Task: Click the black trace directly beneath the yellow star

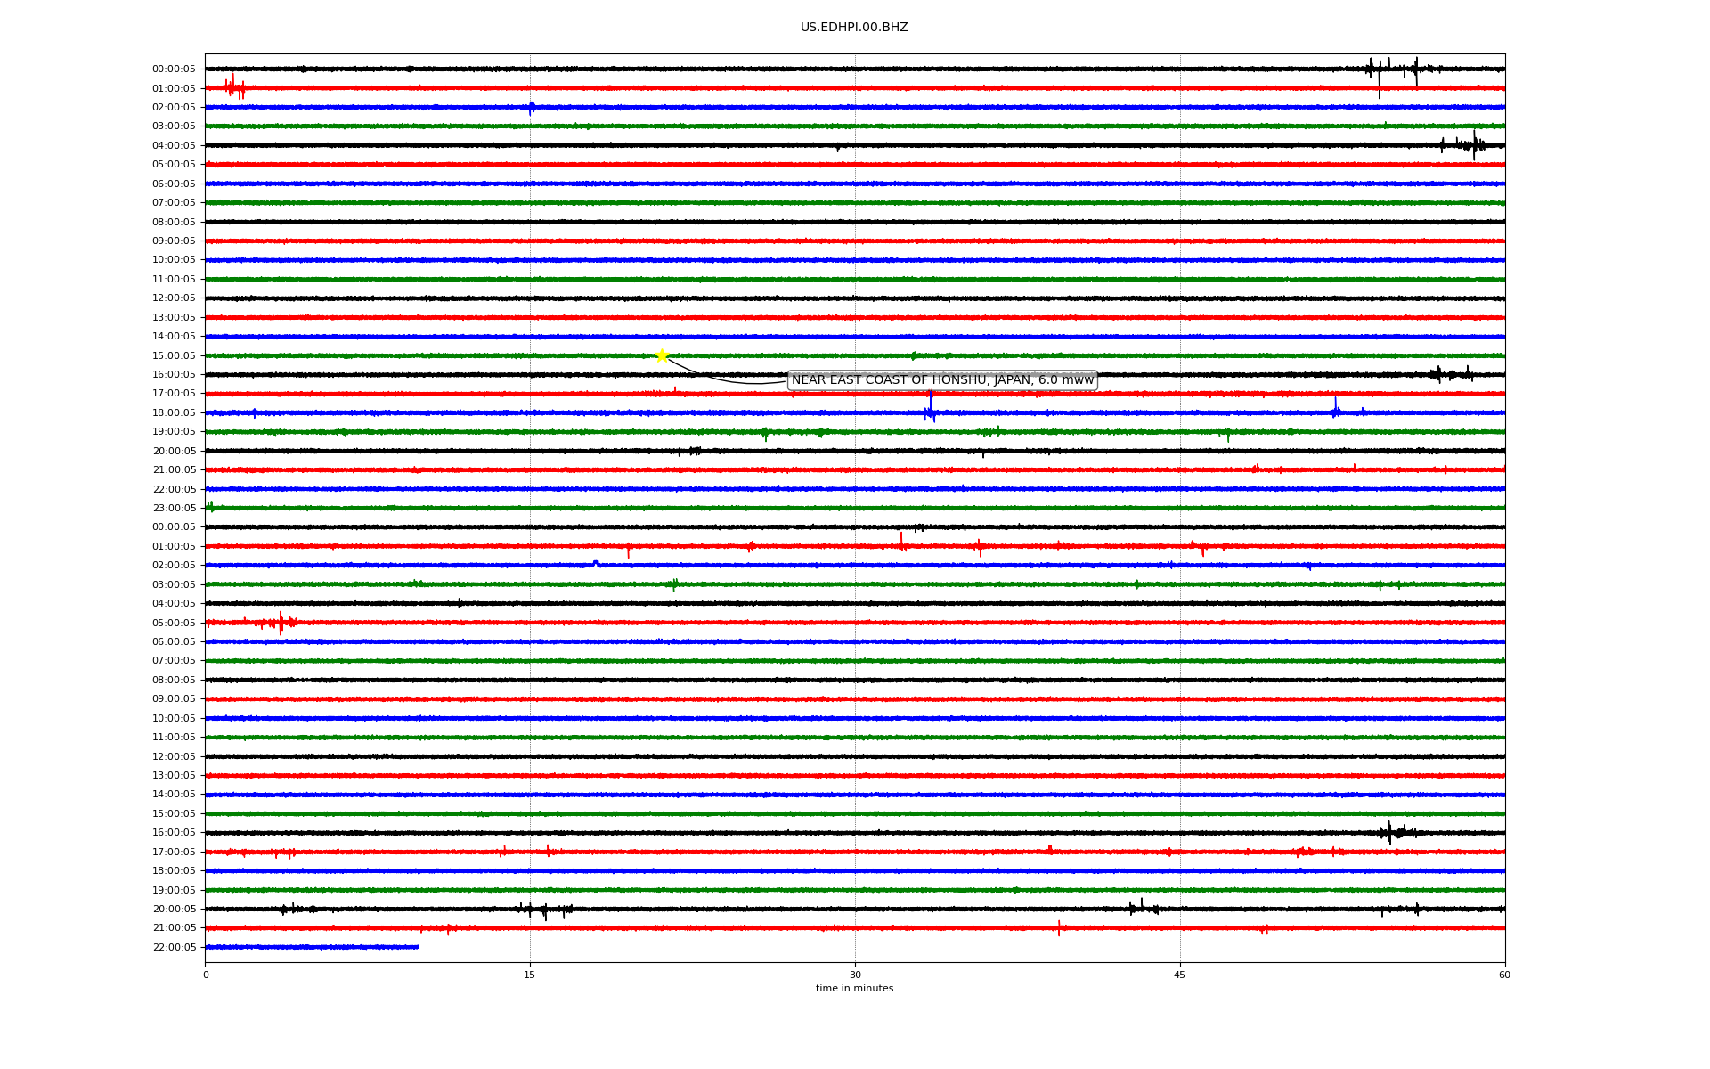Action: point(662,375)
